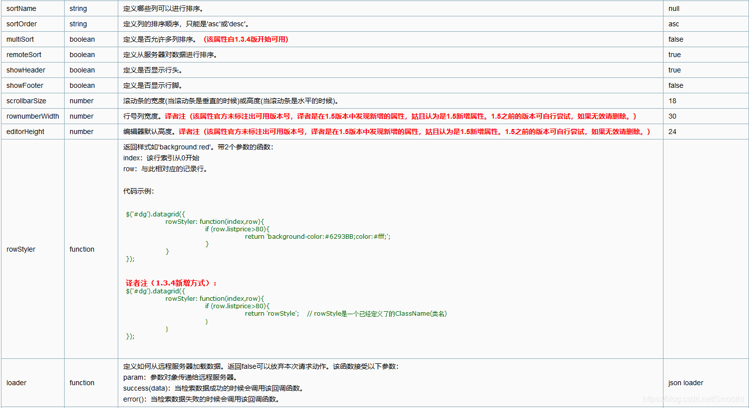Click the 'background:red' description line in rowStyler

tap(198, 147)
